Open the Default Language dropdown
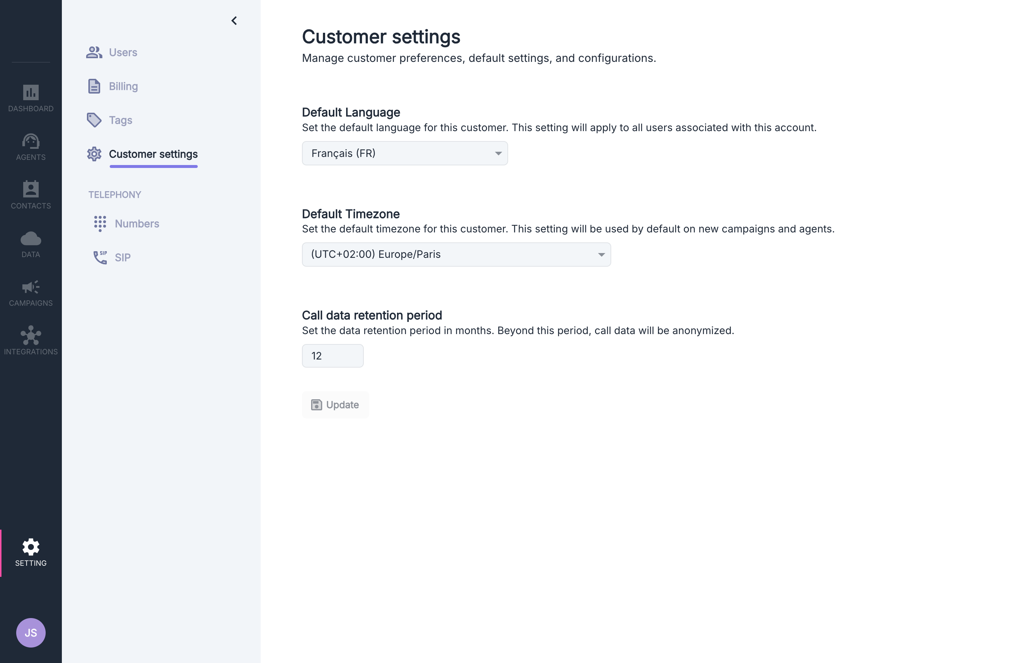1031x663 pixels. point(404,153)
